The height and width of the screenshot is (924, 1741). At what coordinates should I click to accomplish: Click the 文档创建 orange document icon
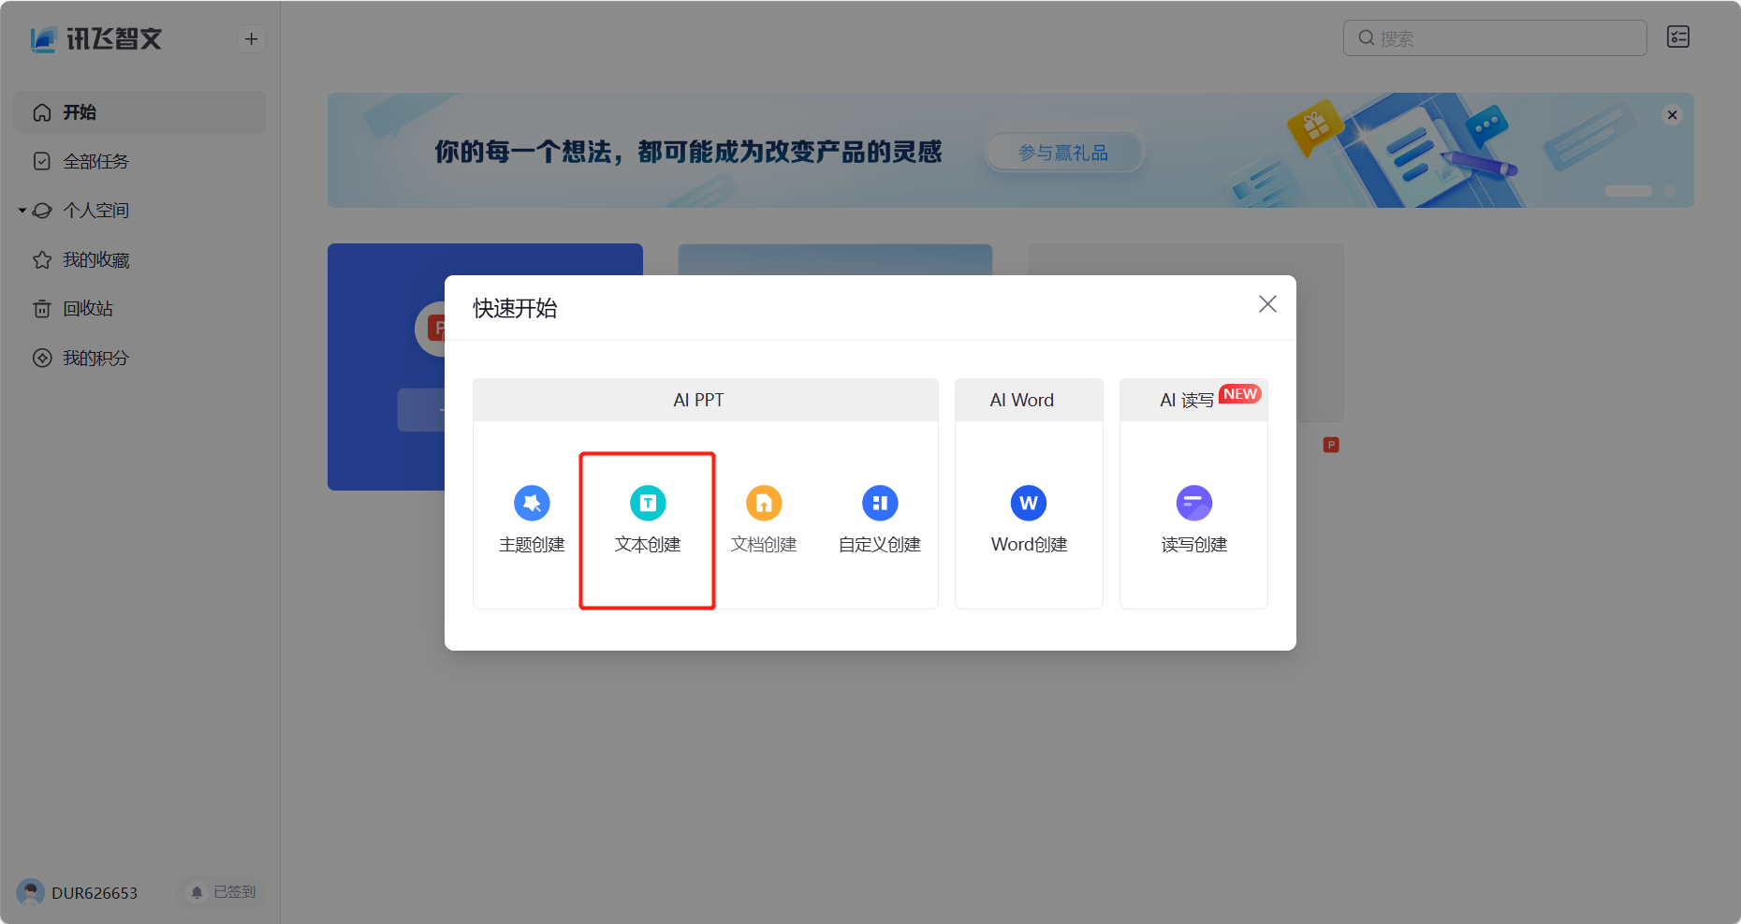764,503
